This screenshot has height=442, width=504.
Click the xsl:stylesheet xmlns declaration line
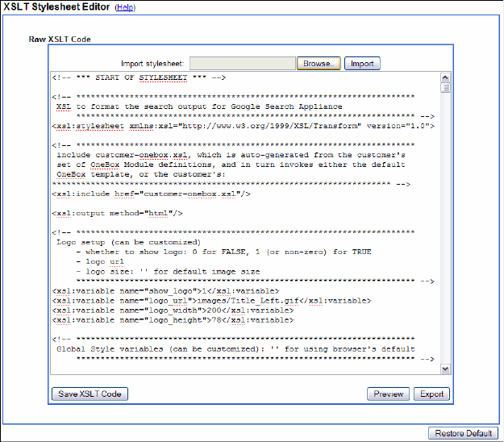pos(244,126)
